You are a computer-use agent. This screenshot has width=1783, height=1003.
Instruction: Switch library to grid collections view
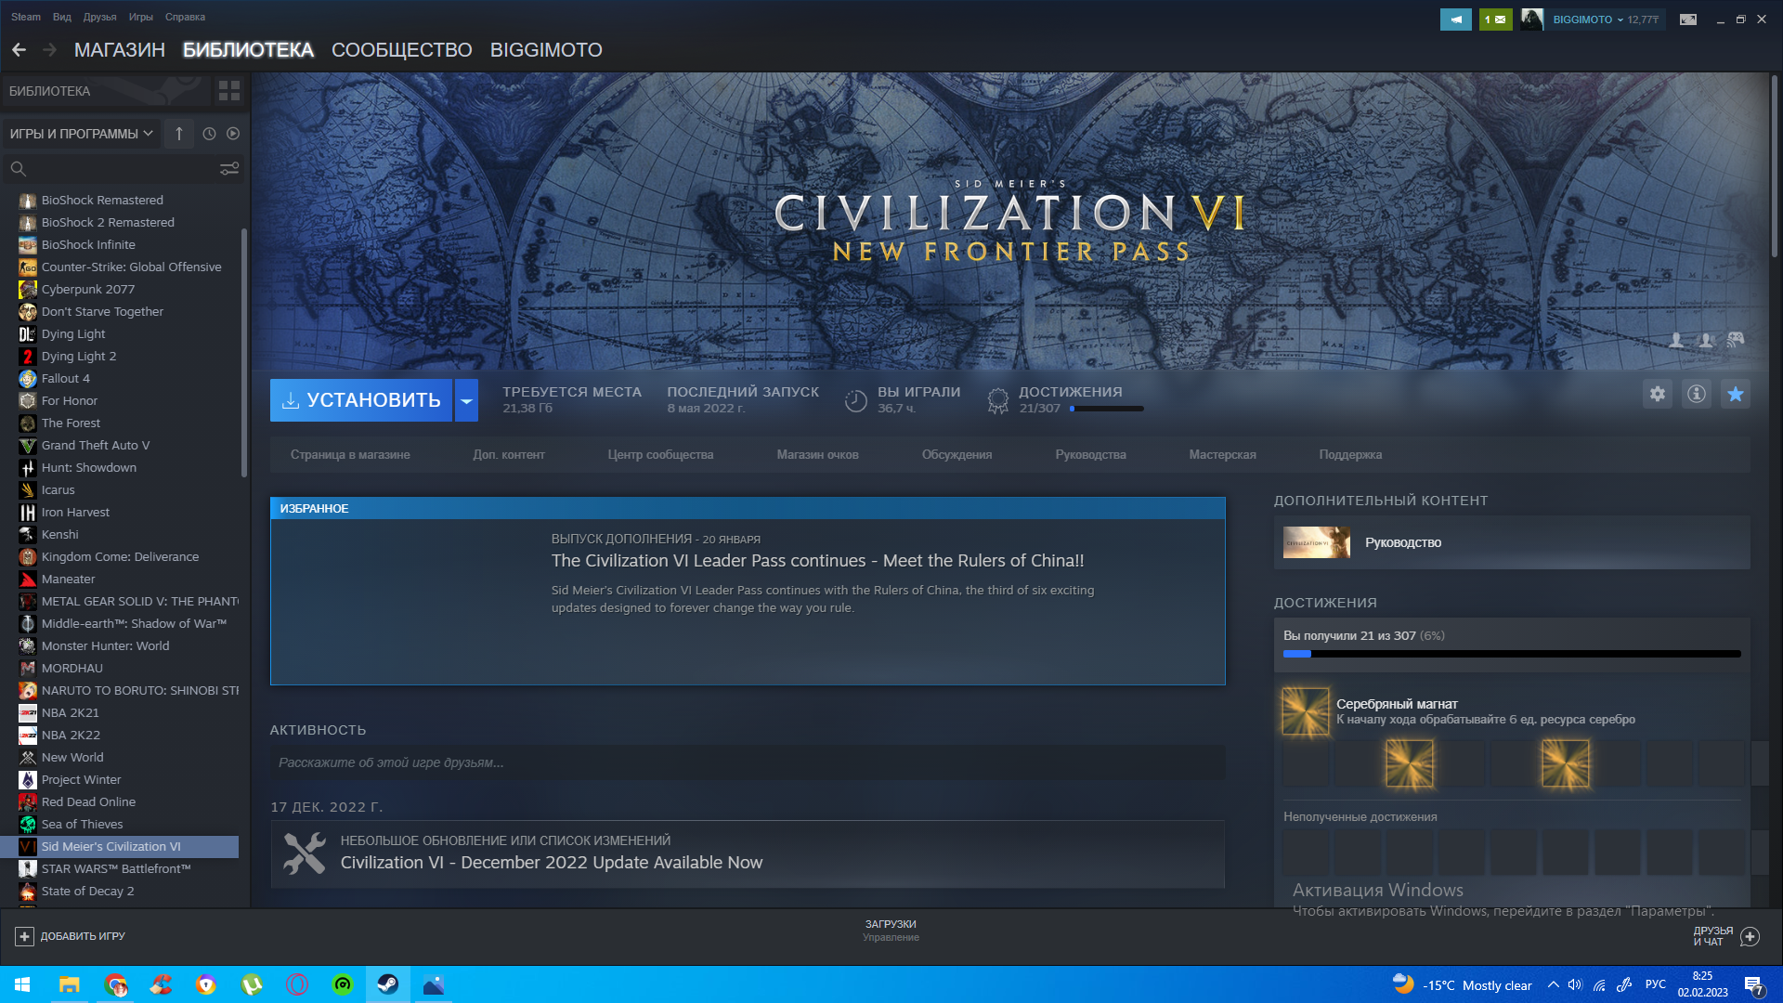click(228, 91)
